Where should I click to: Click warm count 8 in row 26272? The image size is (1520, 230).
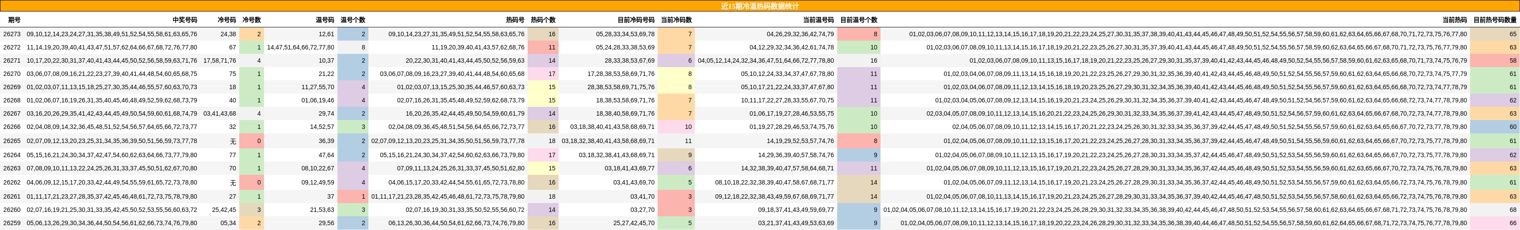coord(353,47)
